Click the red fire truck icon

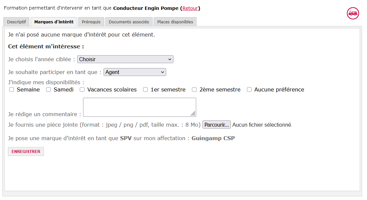pyautogui.click(x=353, y=13)
